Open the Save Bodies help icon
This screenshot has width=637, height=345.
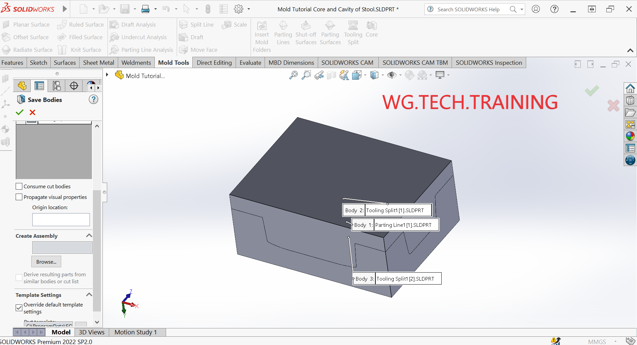click(94, 99)
